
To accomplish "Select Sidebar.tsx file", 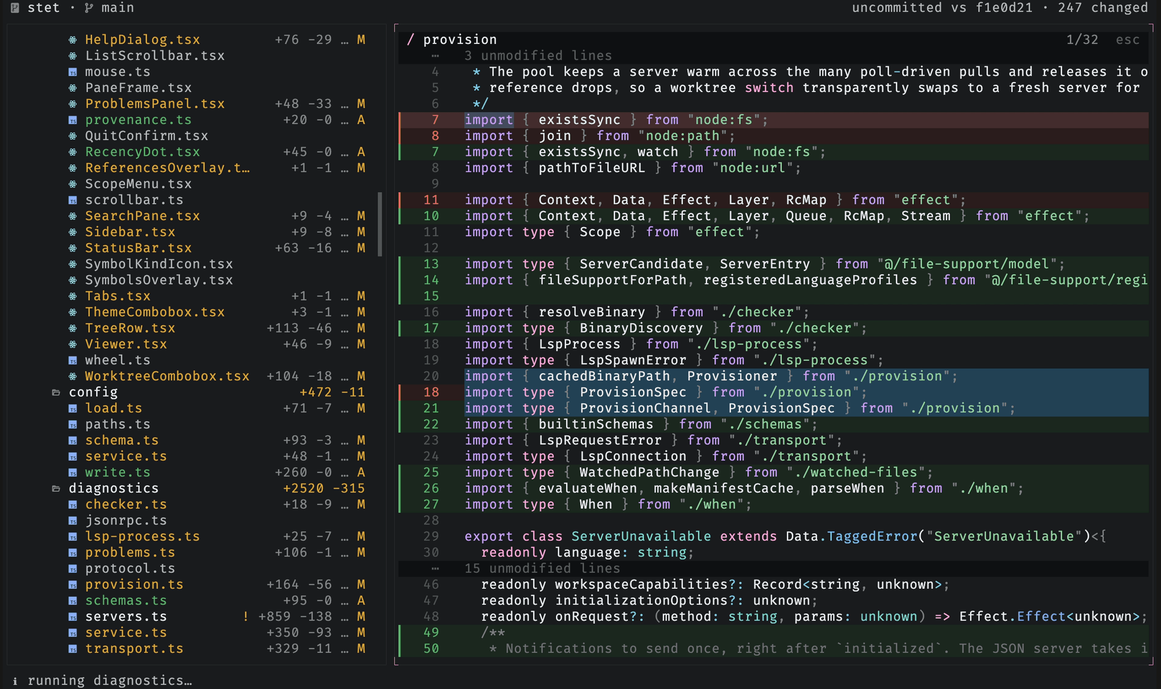I will coord(130,232).
